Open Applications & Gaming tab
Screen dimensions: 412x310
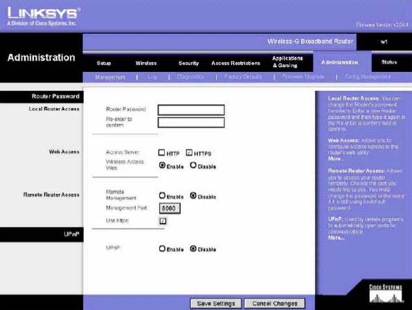click(287, 62)
